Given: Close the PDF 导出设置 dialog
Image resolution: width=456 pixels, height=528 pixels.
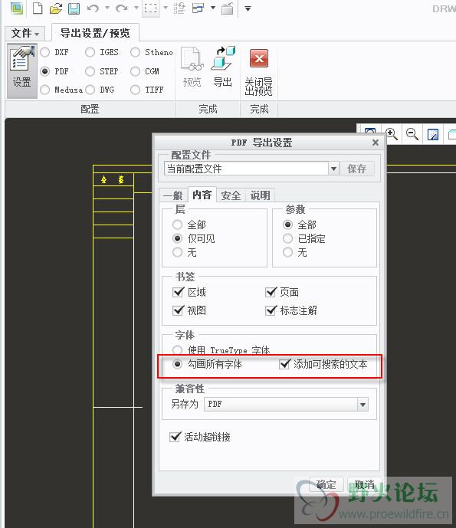Looking at the screenshot, I should point(376,143).
